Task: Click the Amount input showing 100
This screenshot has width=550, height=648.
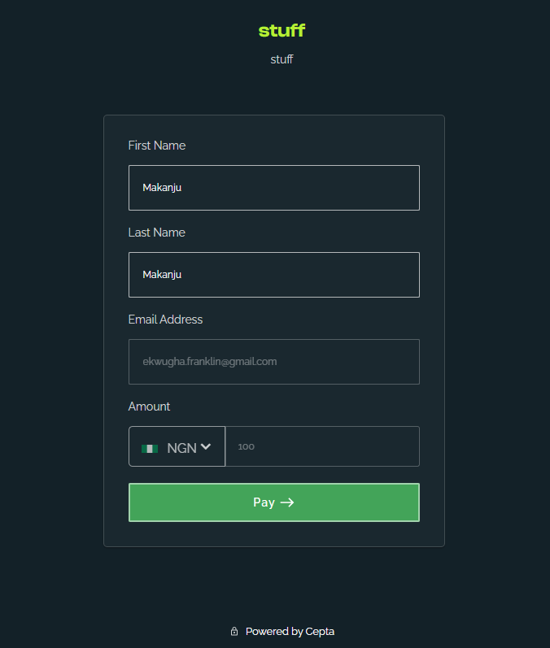Action: 322,446
